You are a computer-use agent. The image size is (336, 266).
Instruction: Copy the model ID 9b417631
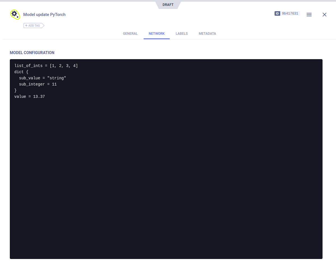pos(290,13)
